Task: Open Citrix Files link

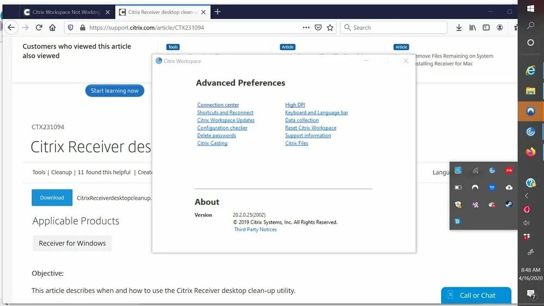Action: point(296,143)
